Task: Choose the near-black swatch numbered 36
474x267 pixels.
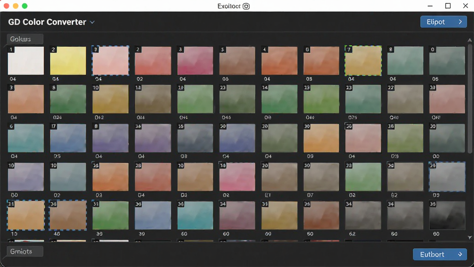Action: pyautogui.click(x=447, y=215)
